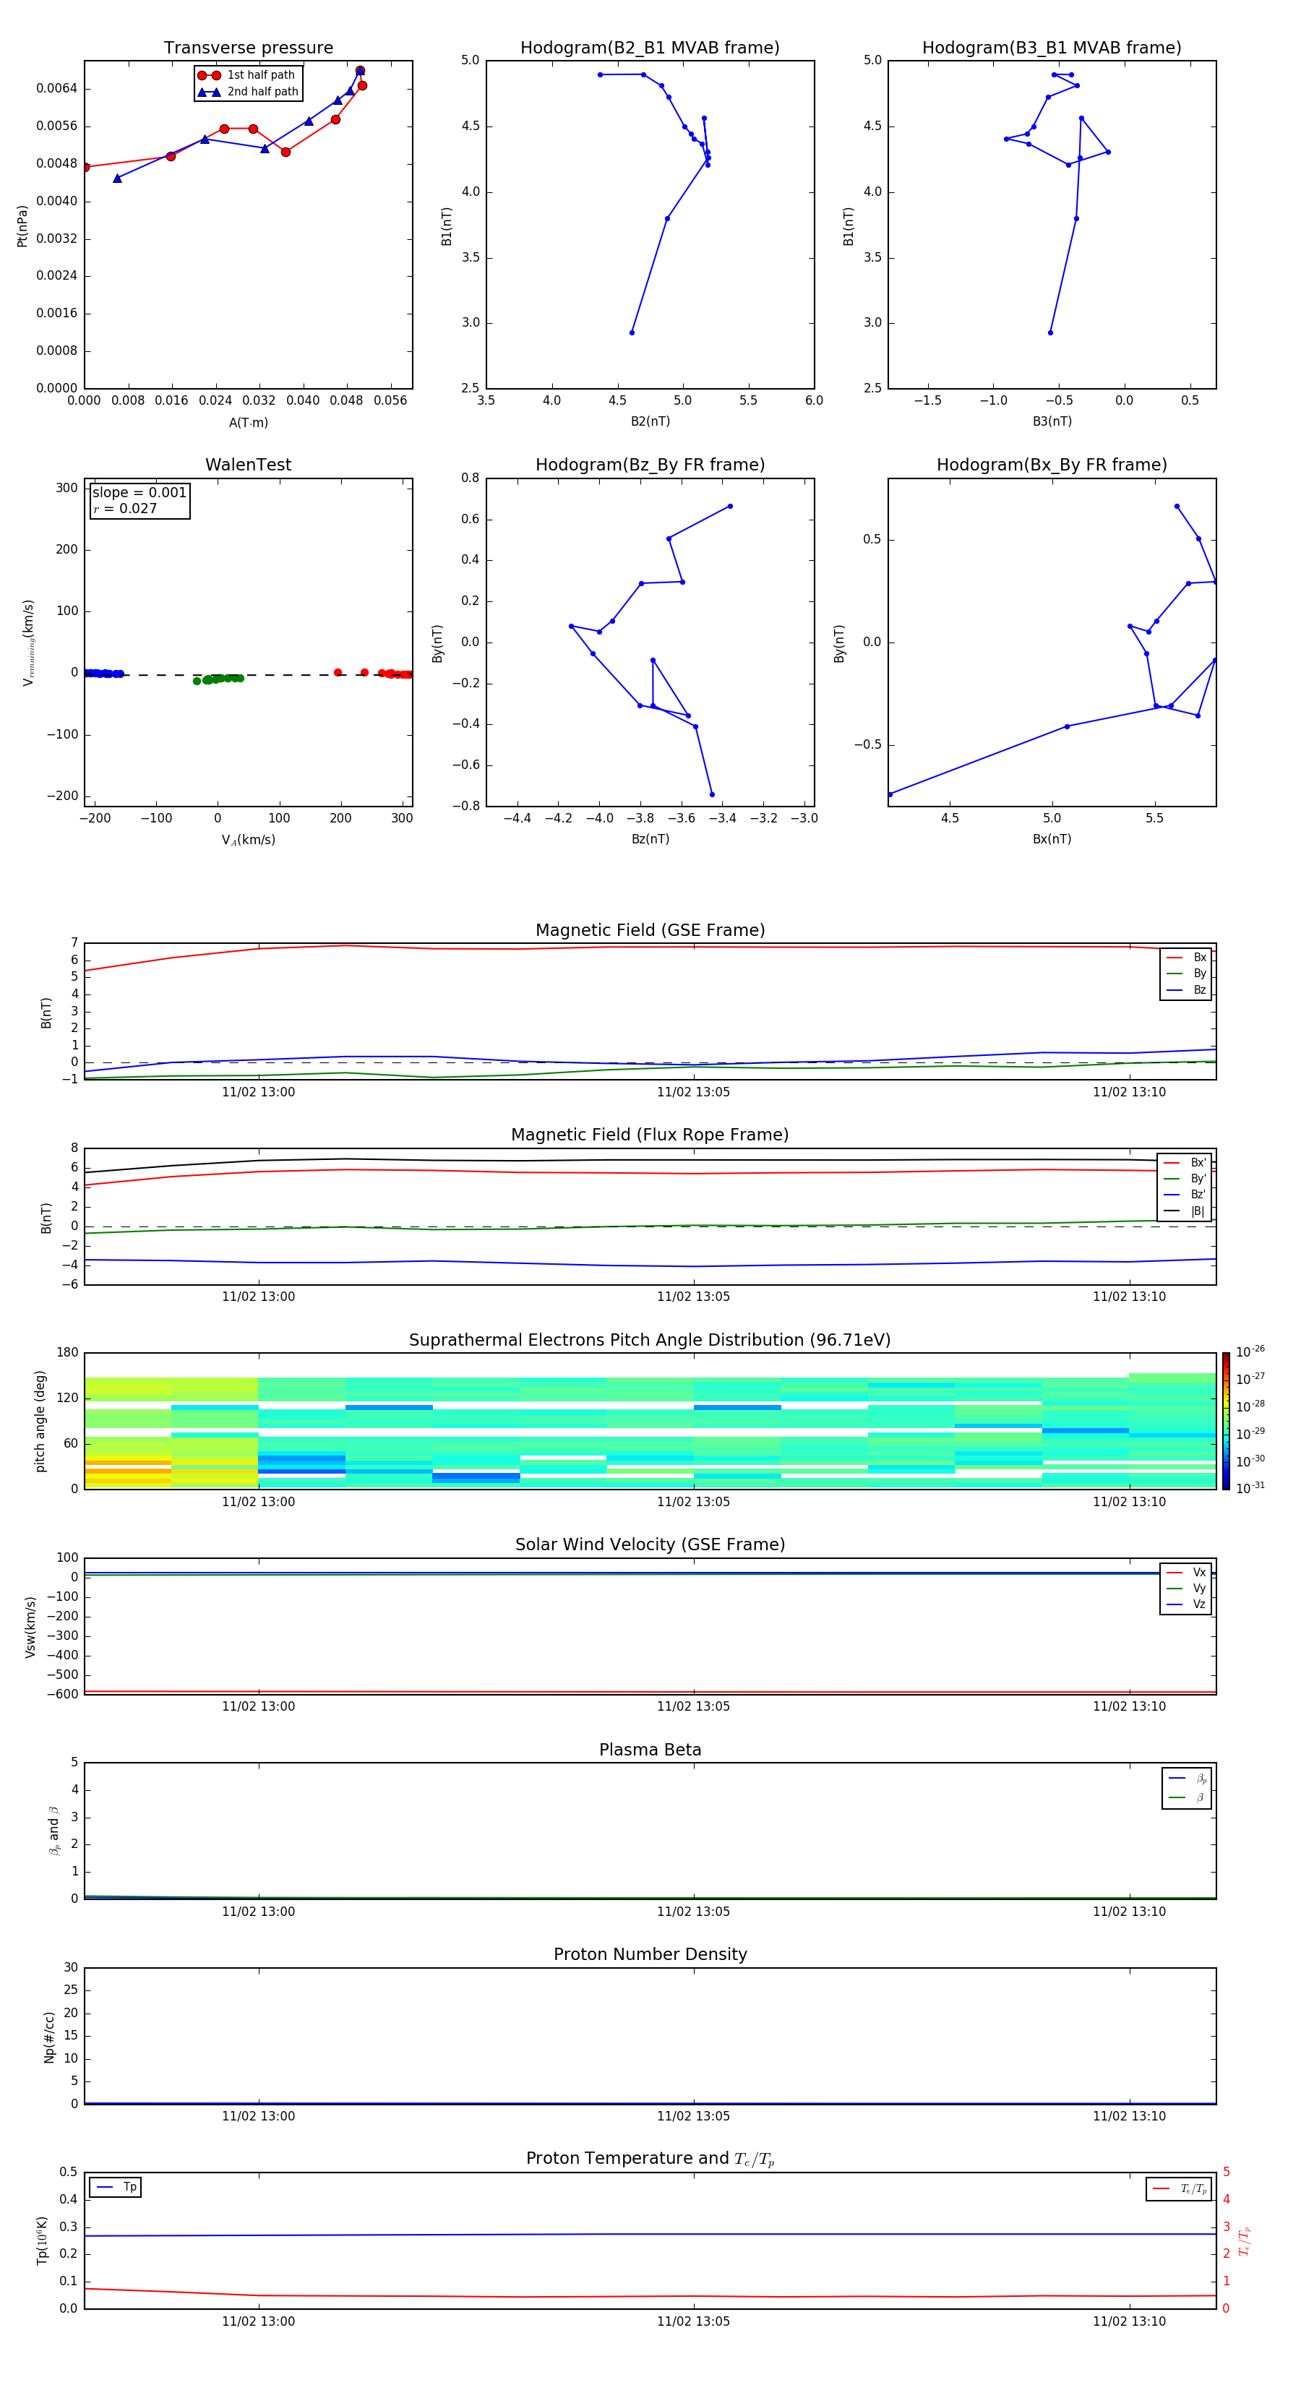Click the 'Proton Number Density' title
The width and height of the screenshot is (1301, 2385).
pyautogui.click(x=650, y=1956)
